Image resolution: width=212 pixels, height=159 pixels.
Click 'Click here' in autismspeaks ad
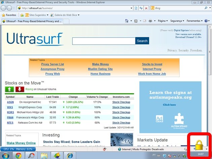click(x=169, y=105)
